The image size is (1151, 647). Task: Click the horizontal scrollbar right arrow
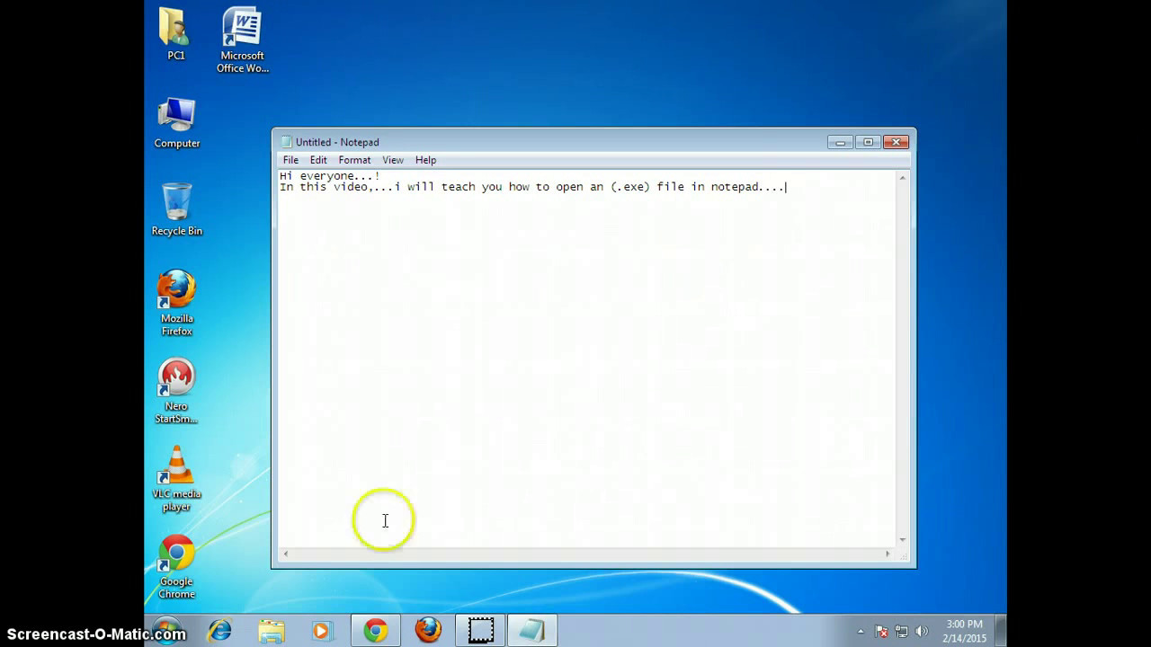888,554
